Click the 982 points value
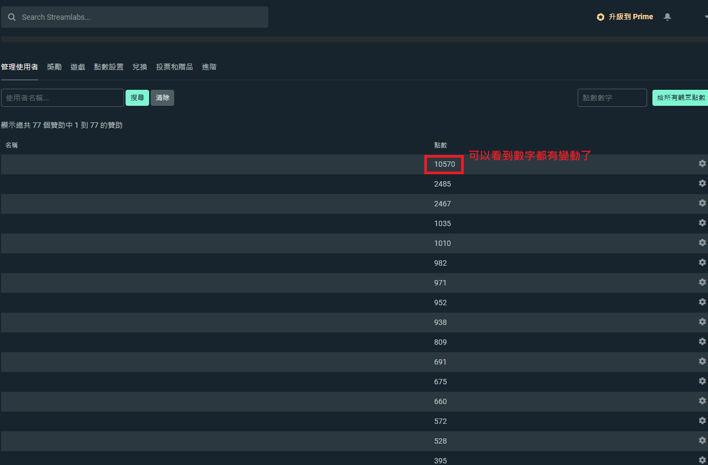Screen dimensions: 708x465 440,263
